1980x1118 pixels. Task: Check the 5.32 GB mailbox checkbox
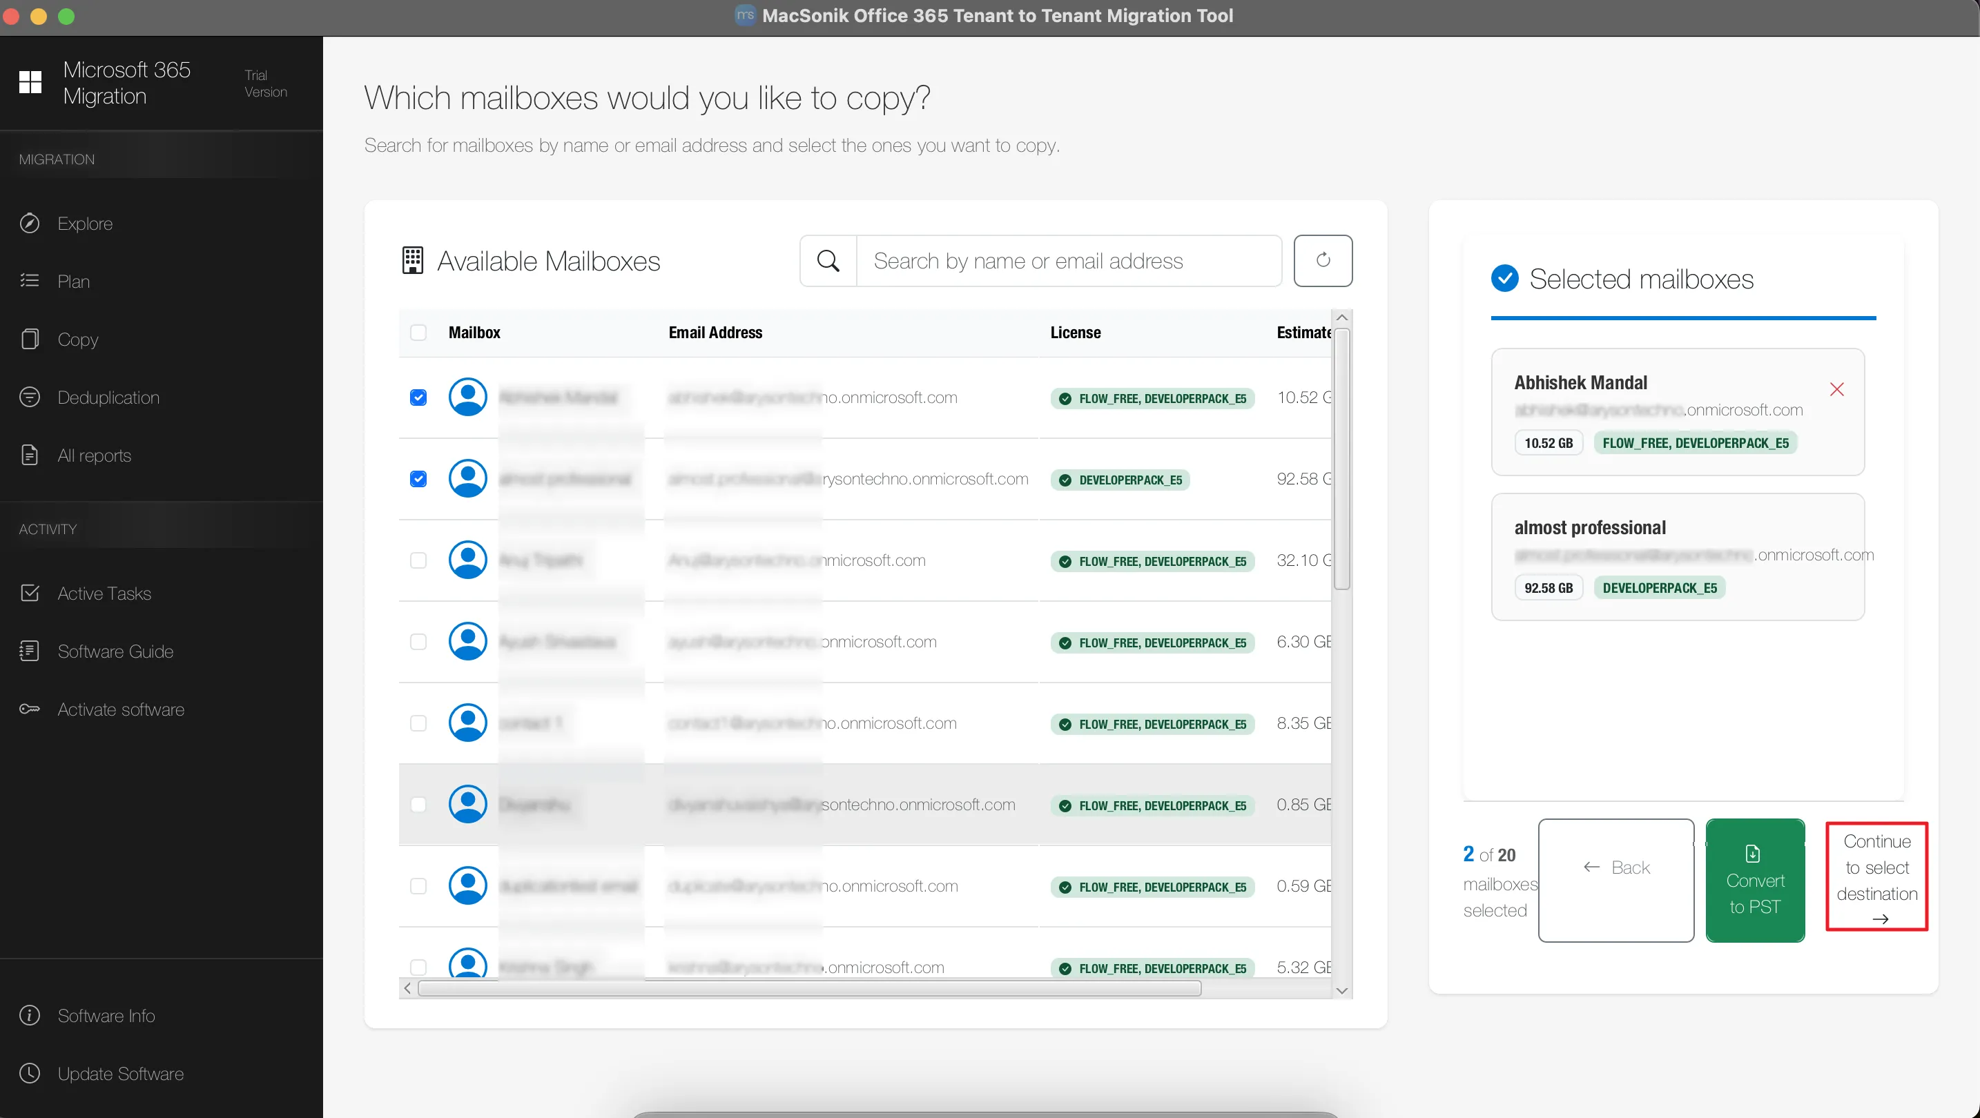pyautogui.click(x=418, y=967)
